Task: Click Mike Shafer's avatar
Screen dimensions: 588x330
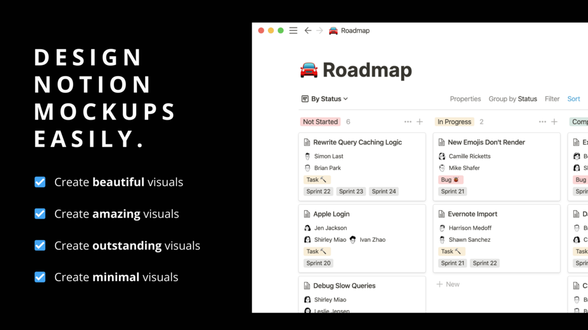Action: [442, 168]
